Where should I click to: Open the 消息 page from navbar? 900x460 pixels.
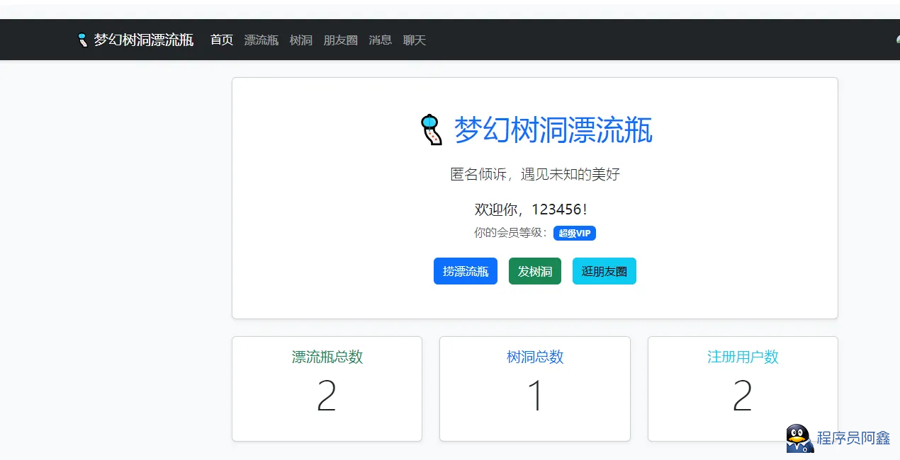point(381,40)
